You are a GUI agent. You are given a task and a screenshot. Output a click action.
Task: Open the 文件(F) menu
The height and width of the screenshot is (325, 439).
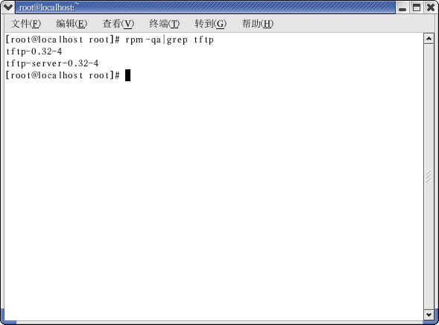pos(26,24)
